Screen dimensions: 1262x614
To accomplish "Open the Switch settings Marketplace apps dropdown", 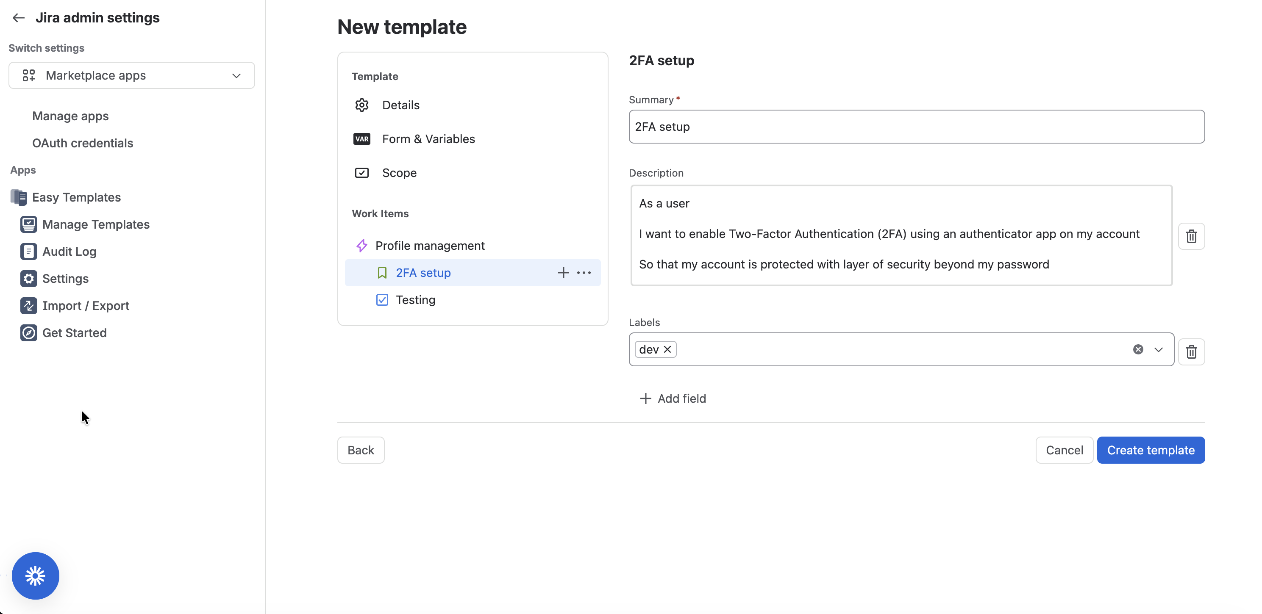I will click(132, 75).
